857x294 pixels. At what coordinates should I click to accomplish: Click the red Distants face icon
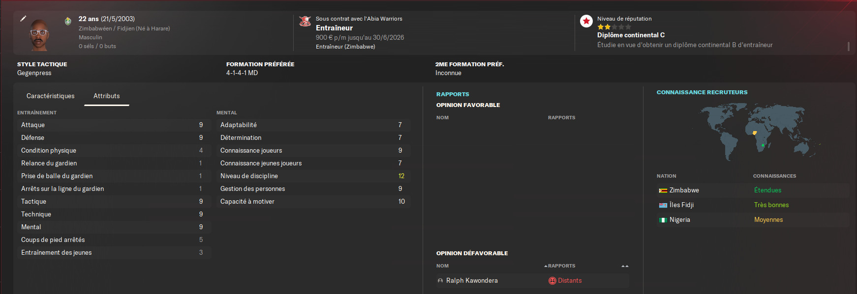pos(552,281)
